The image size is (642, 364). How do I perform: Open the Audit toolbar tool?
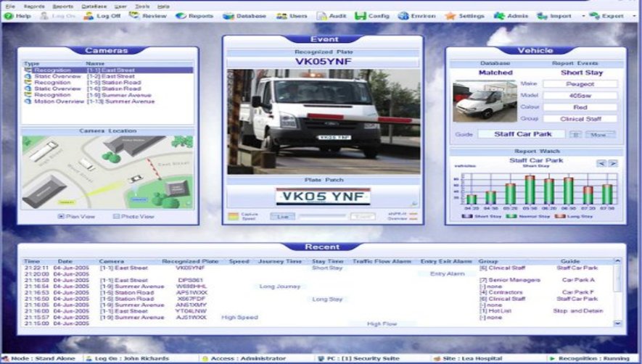click(332, 15)
